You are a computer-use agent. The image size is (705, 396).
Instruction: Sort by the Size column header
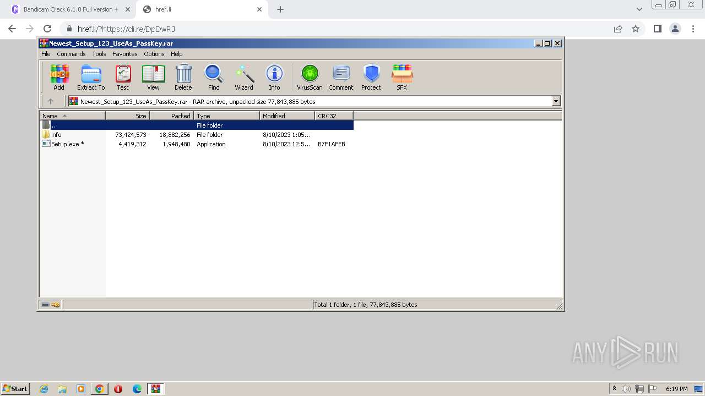[x=127, y=116]
